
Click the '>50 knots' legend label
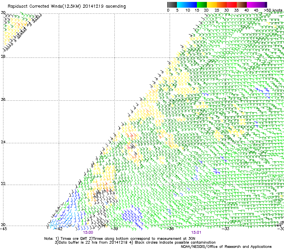[x=273, y=10]
